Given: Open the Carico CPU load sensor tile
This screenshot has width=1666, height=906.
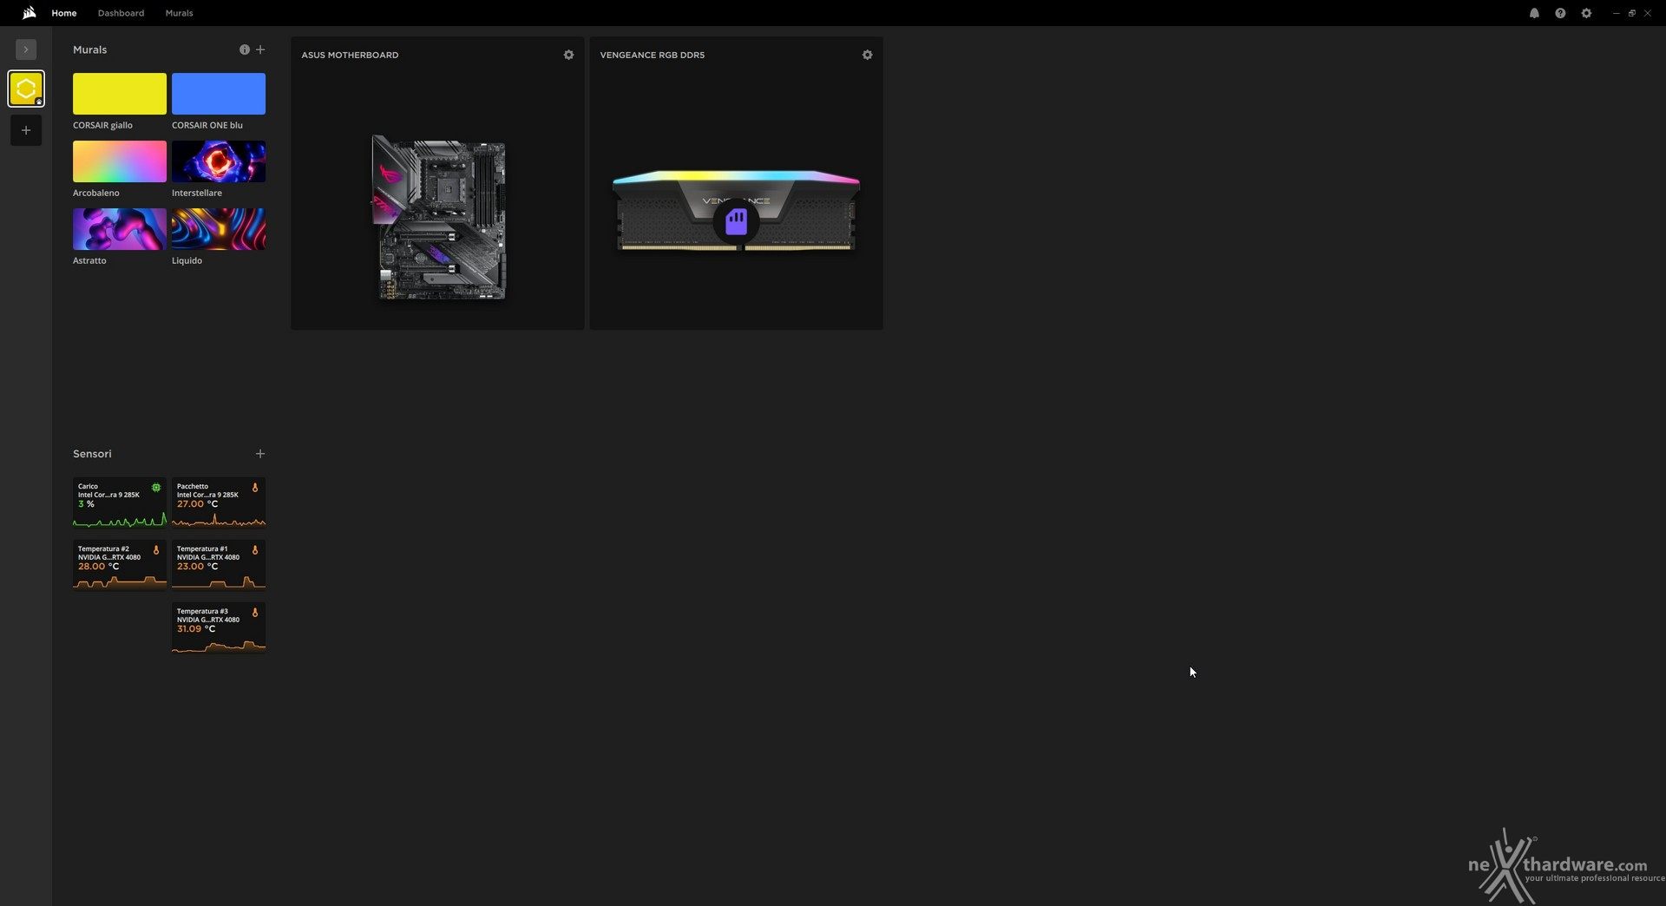Looking at the screenshot, I should (x=120, y=502).
